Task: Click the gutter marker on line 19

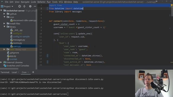Action: [48, 62]
